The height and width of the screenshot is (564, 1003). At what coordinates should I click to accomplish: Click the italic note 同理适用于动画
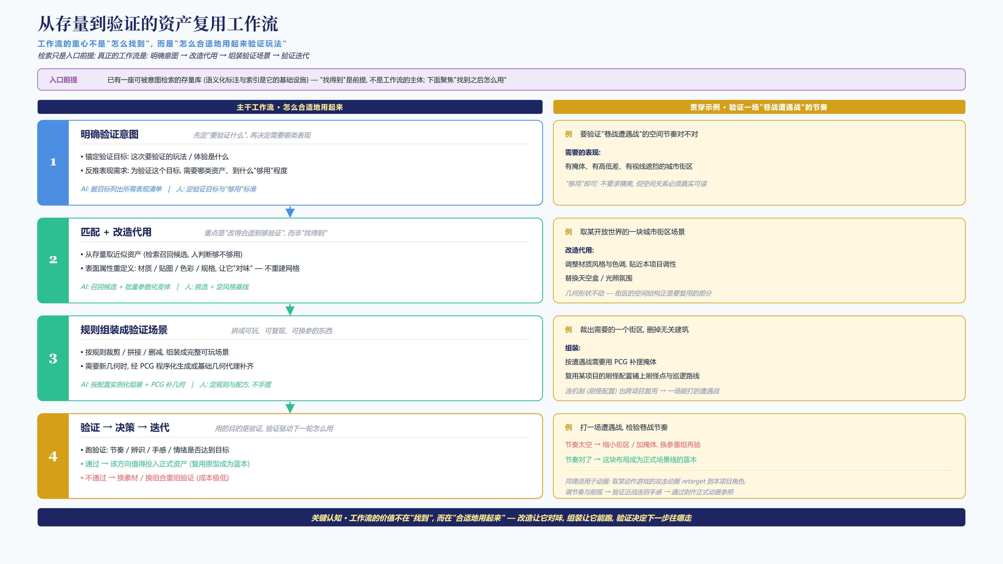point(655,481)
